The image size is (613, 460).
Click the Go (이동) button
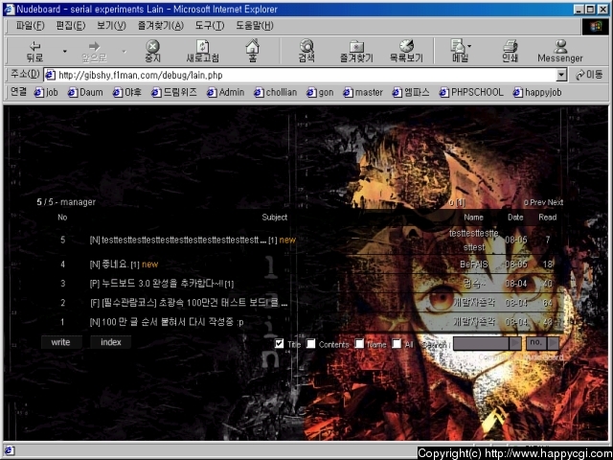(x=589, y=75)
